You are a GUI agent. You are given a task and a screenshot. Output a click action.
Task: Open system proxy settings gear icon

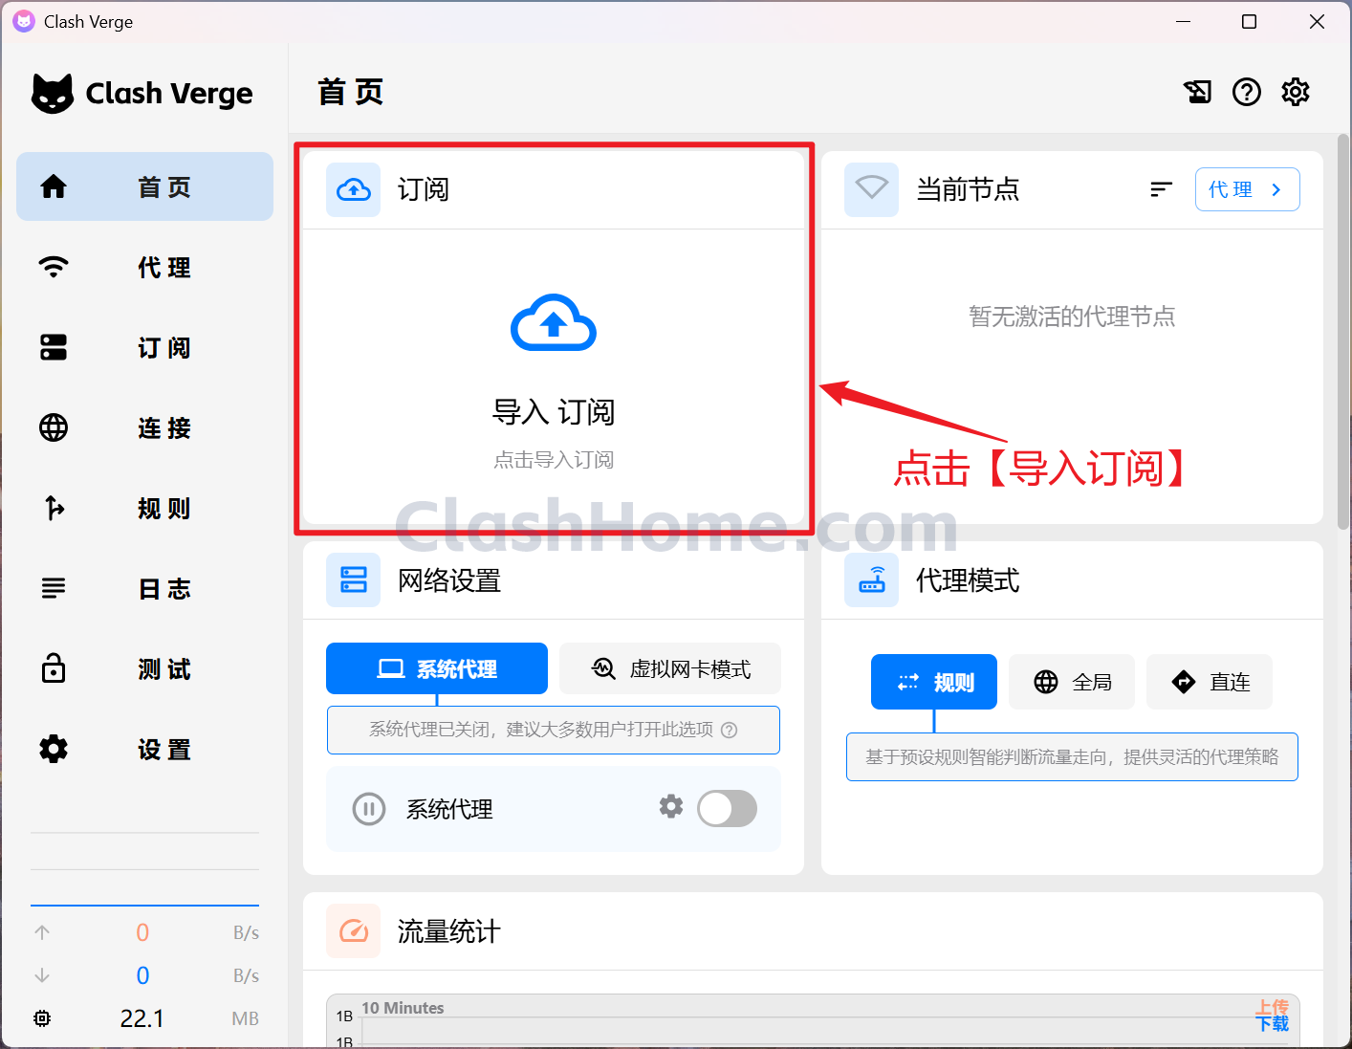point(671,806)
